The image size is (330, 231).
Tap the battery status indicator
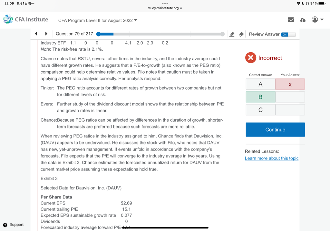tap(322, 3)
